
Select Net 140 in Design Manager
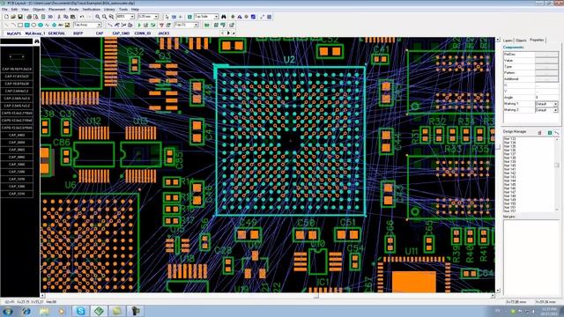[509, 166]
